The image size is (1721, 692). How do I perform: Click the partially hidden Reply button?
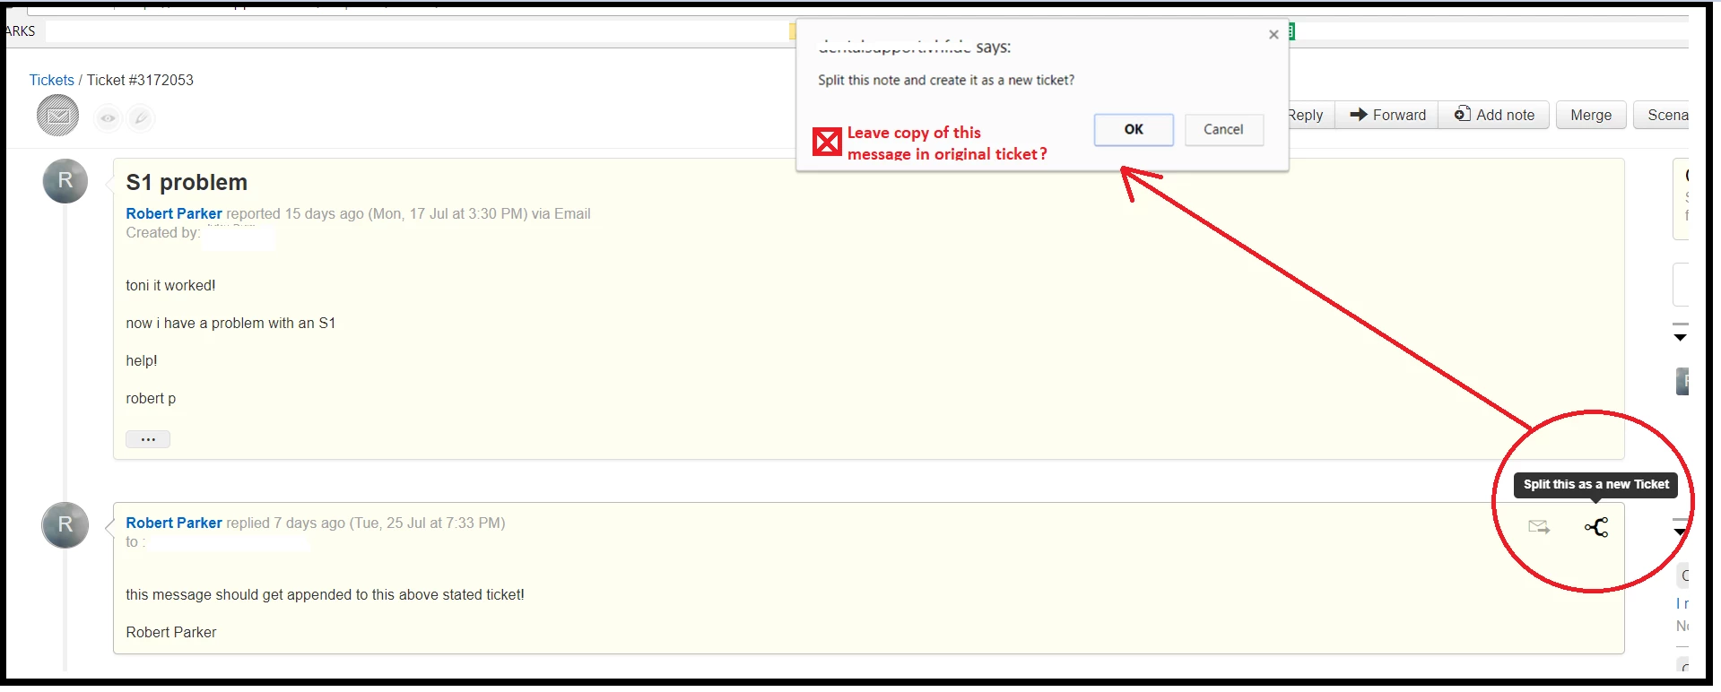click(1310, 115)
